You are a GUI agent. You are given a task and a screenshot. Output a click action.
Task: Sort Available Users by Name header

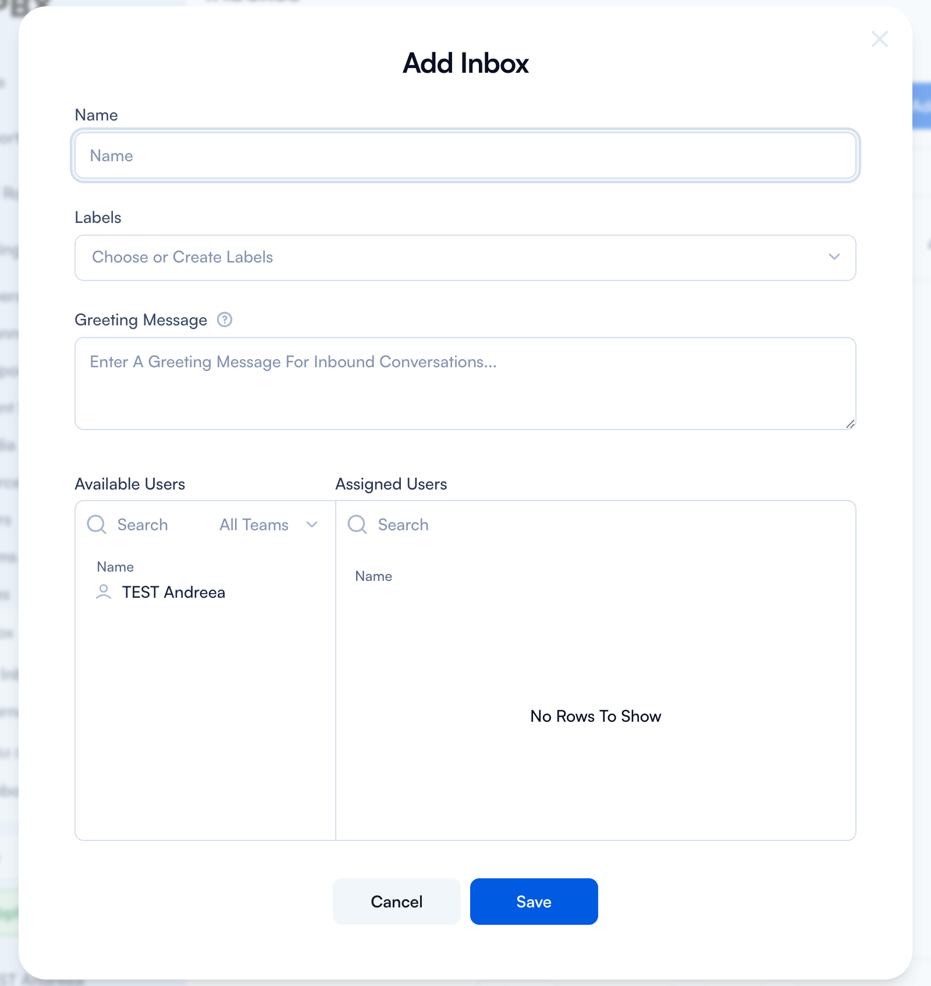point(115,567)
